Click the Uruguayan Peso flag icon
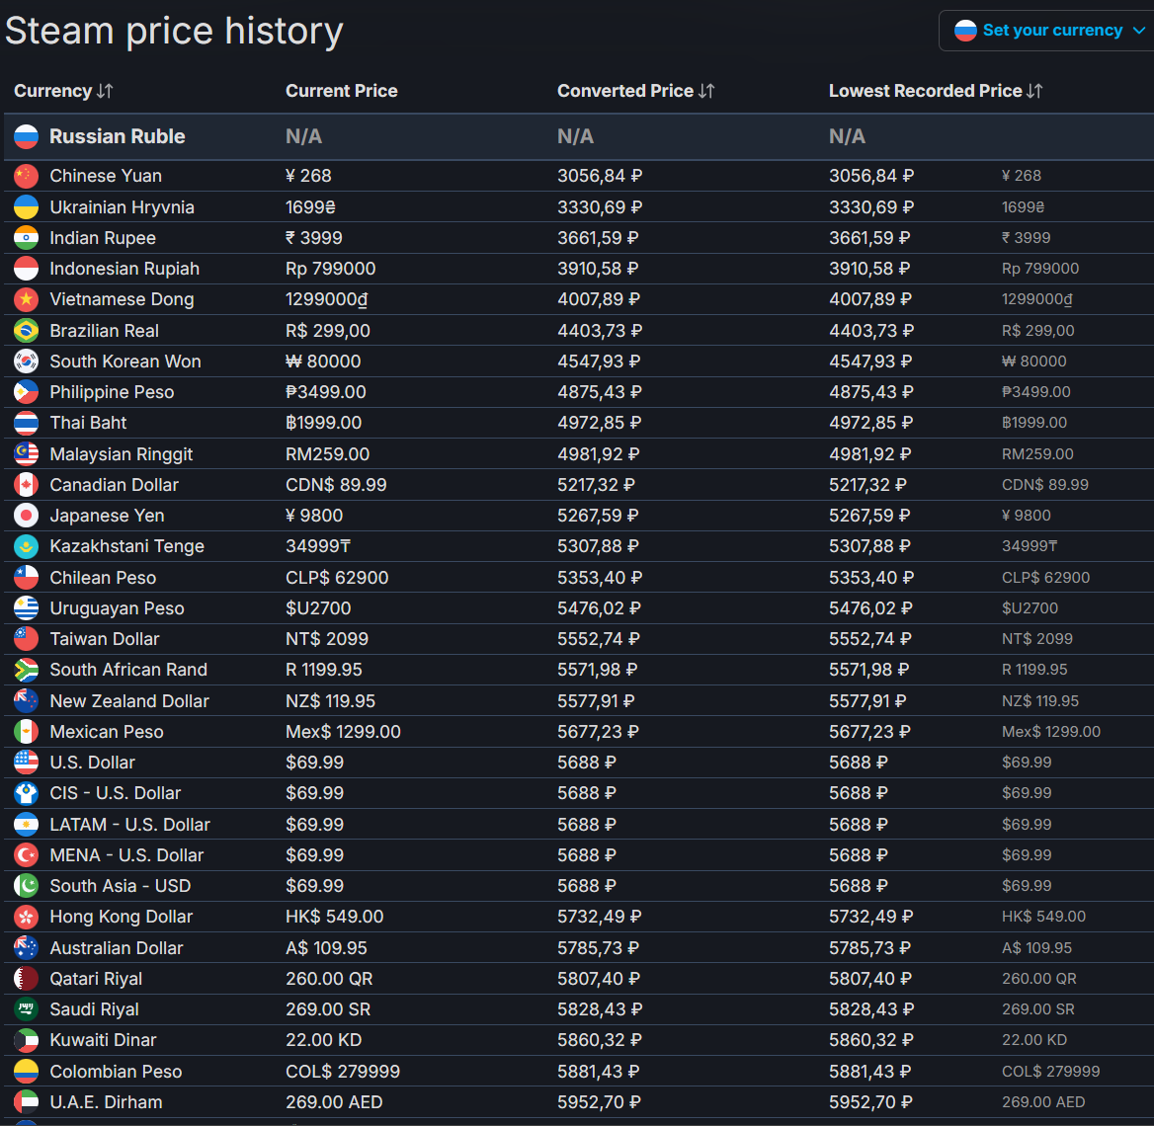 coord(27,607)
